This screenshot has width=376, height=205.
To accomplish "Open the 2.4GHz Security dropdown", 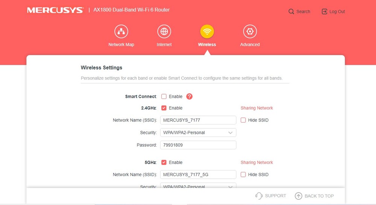I will (x=198, y=132).
